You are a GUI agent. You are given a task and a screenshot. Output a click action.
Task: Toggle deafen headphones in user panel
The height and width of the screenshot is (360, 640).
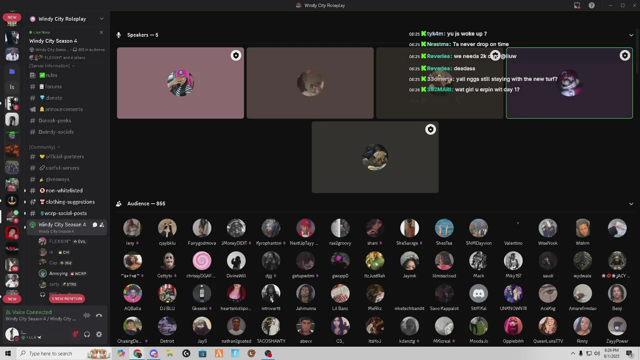tap(87, 334)
